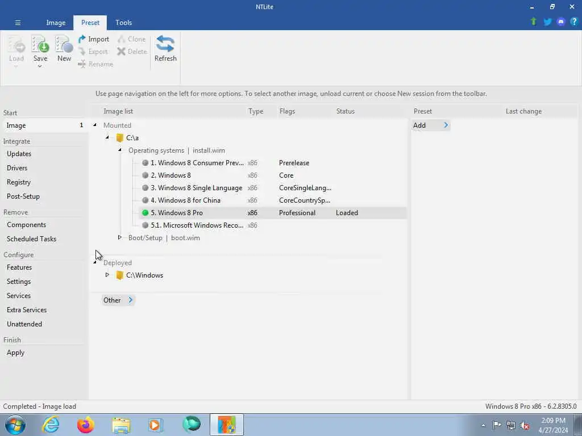Image resolution: width=582 pixels, height=436 pixels.
Task: Click the Rename preset option
Action: [95, 64]
